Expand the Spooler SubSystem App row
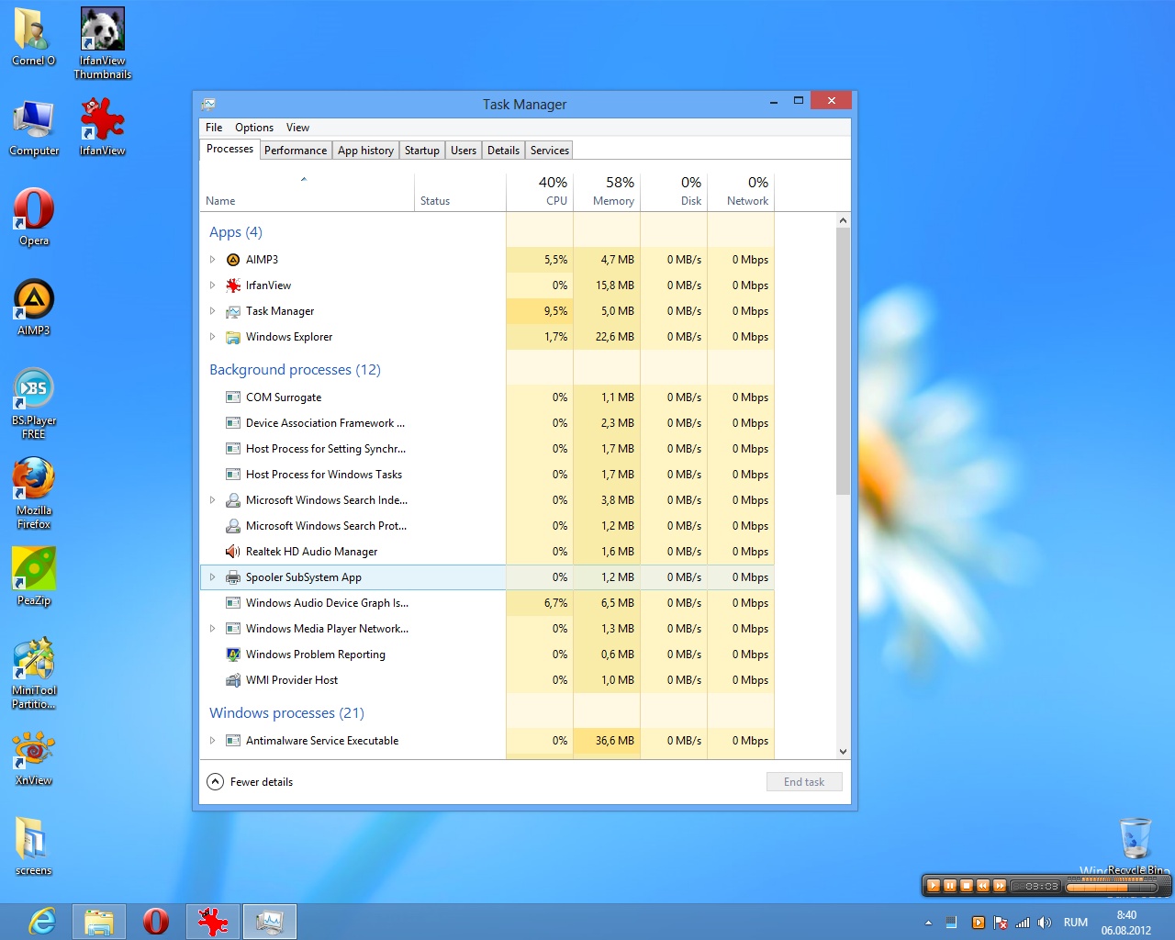1175x940 pixels. (213, 577)
